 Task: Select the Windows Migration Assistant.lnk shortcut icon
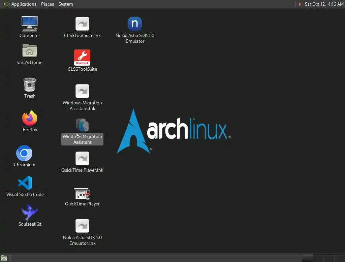click(82, 91)
